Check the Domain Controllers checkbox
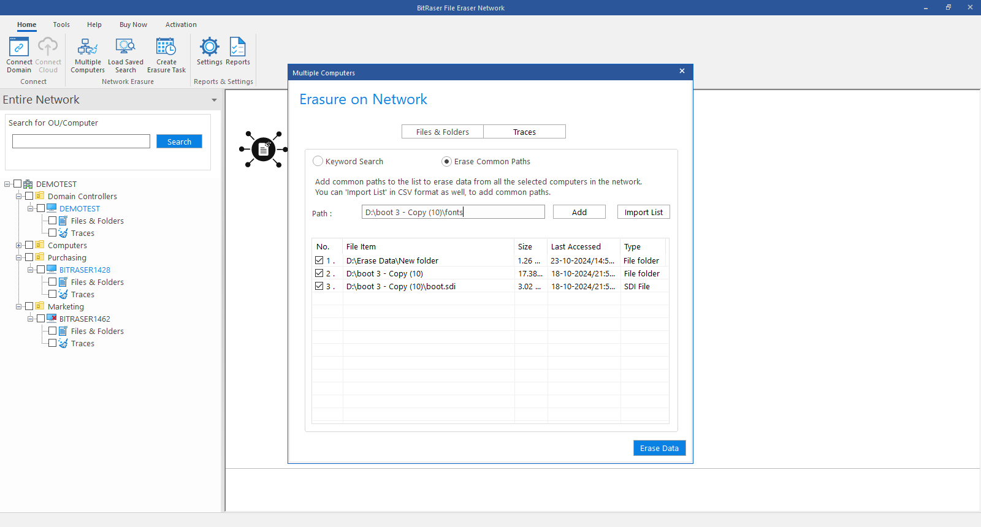This screenshot has width=981, height=527. click(x=29, y=196)
